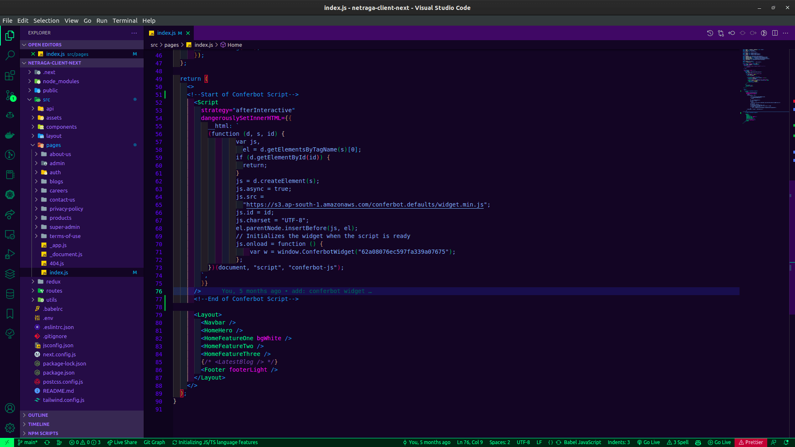The image size is (795, 447).
Task: Click Live Share in status bar
Action: 122,442
